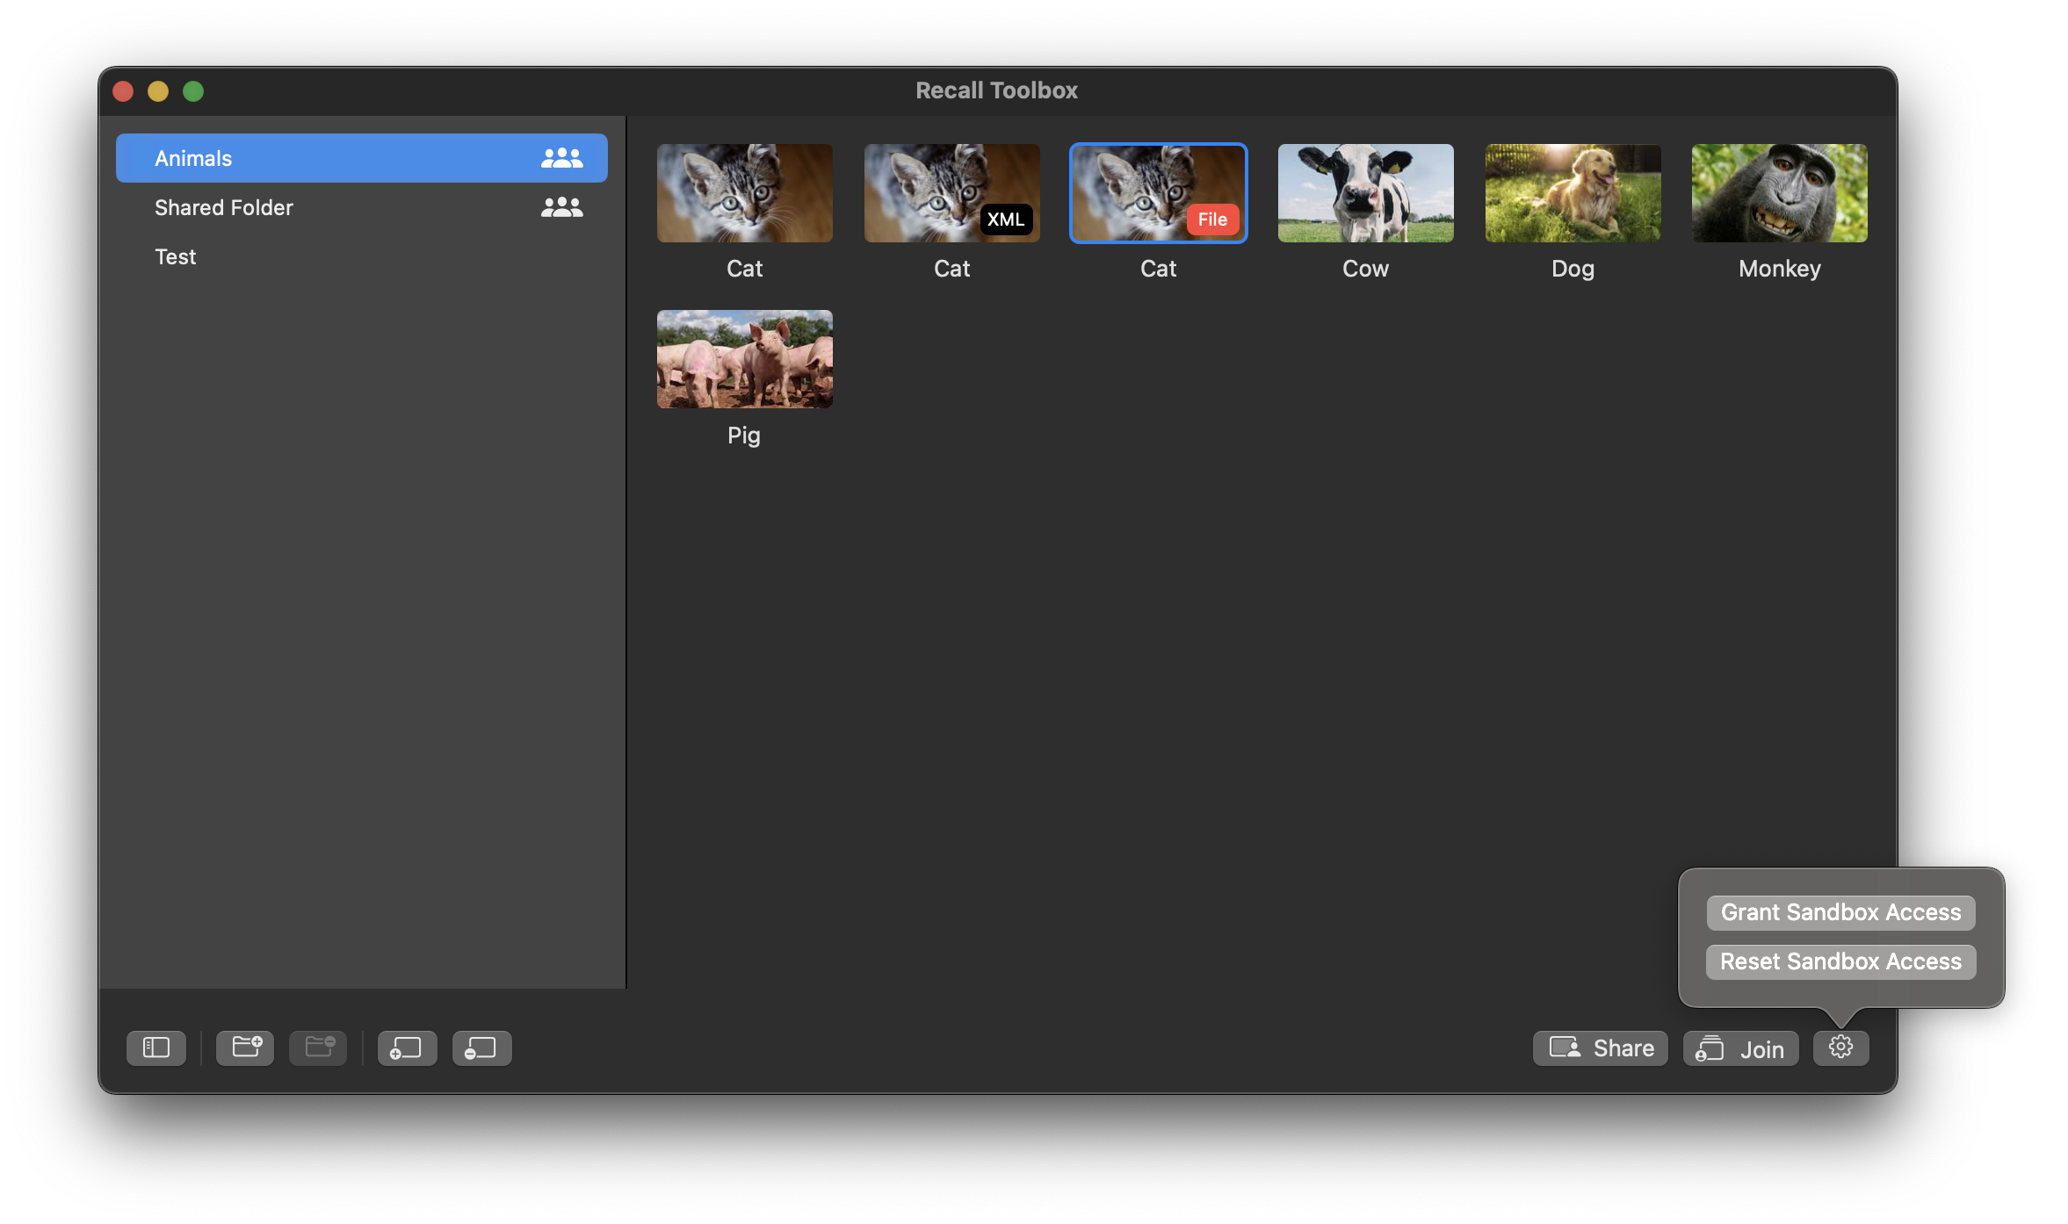Click the red File badge on Cat
The height and width of the screenshot is (1224, 2068).
(1212, 220)
